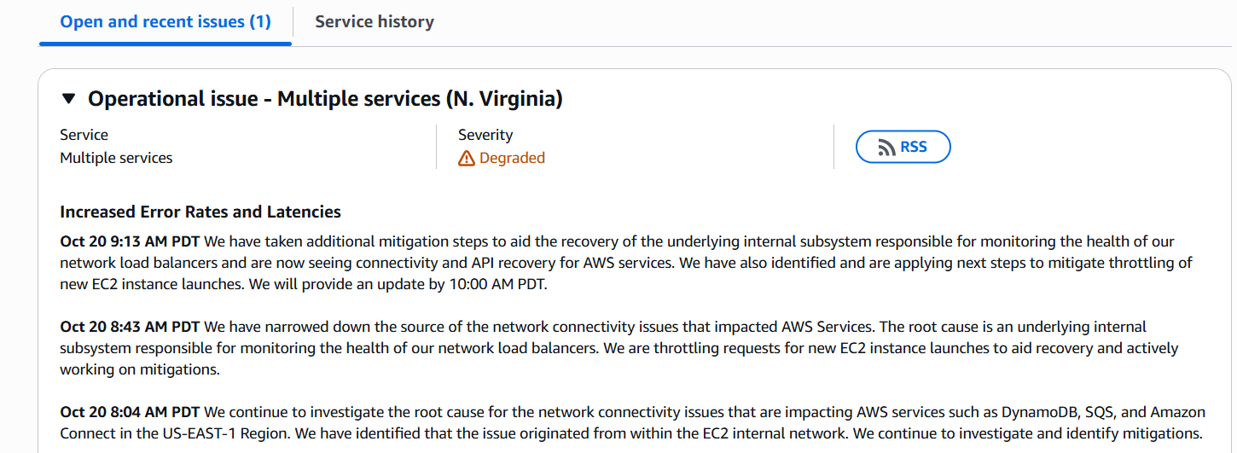Click Increased Error Rates and Latencies heading
The image size is (1237, 453).
point(200,212)
